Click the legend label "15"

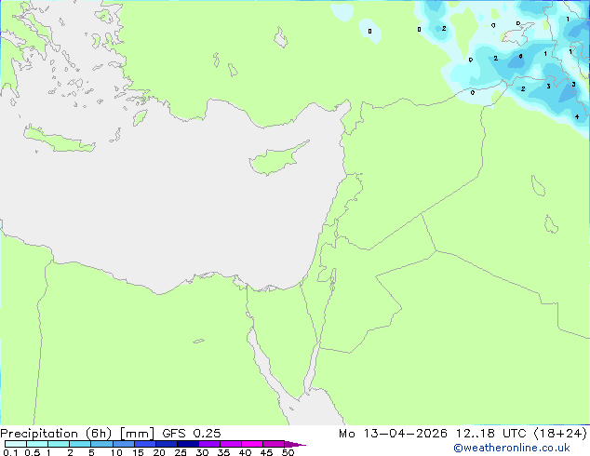click(x=138, y=452)
